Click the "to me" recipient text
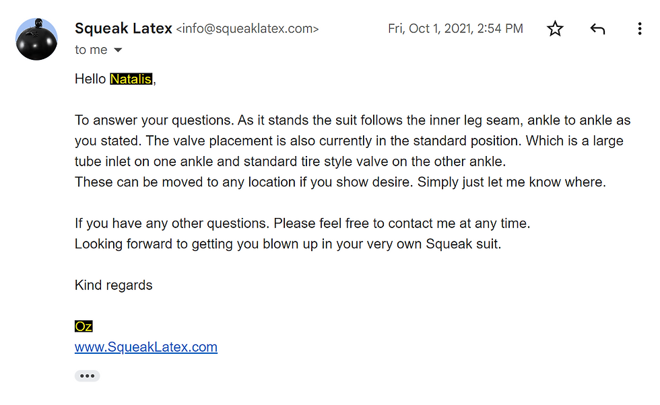 coord(91,50)
